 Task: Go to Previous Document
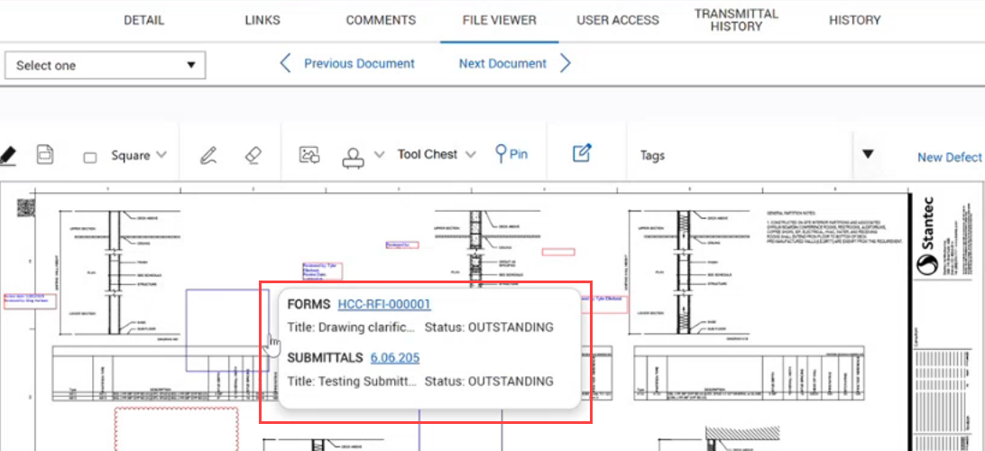click(x=359, y=63)
